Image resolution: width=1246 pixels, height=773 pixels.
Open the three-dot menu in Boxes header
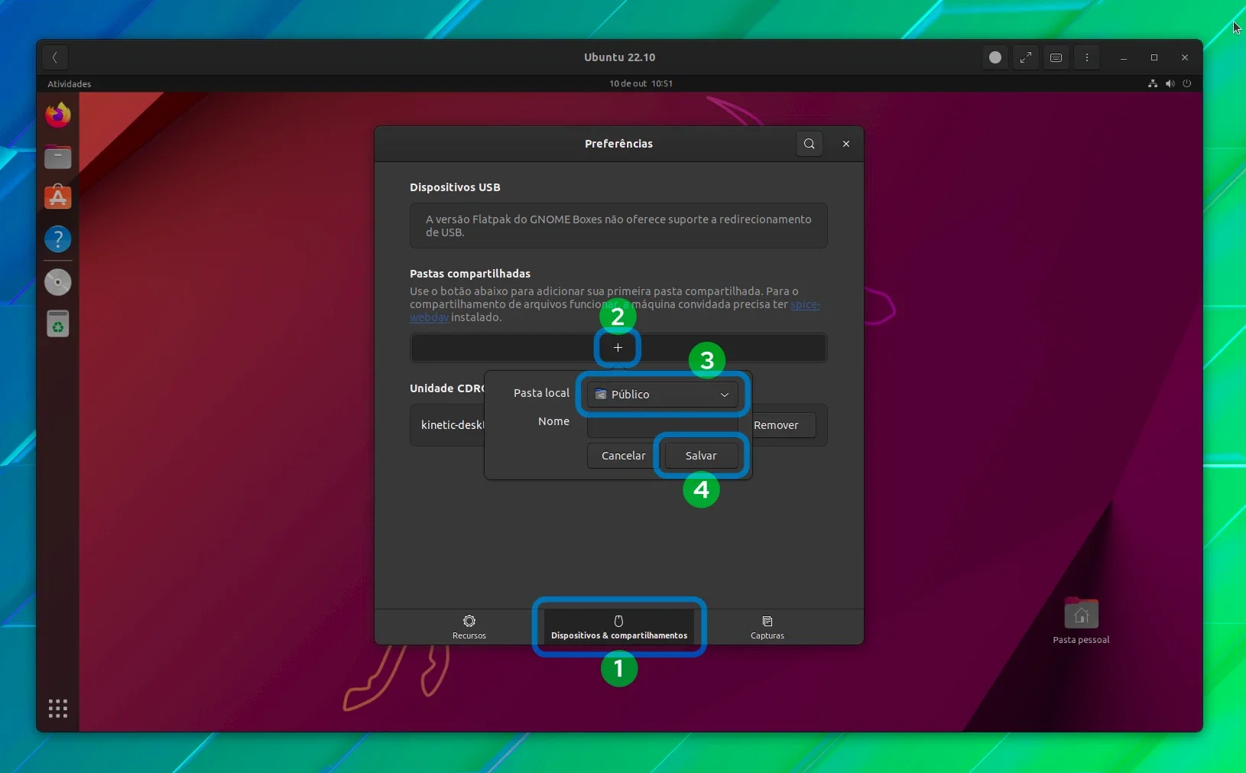(1086, 57)
